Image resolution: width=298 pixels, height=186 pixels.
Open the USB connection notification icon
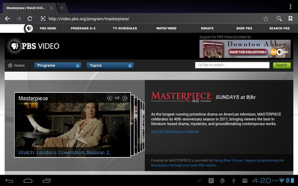234,181
